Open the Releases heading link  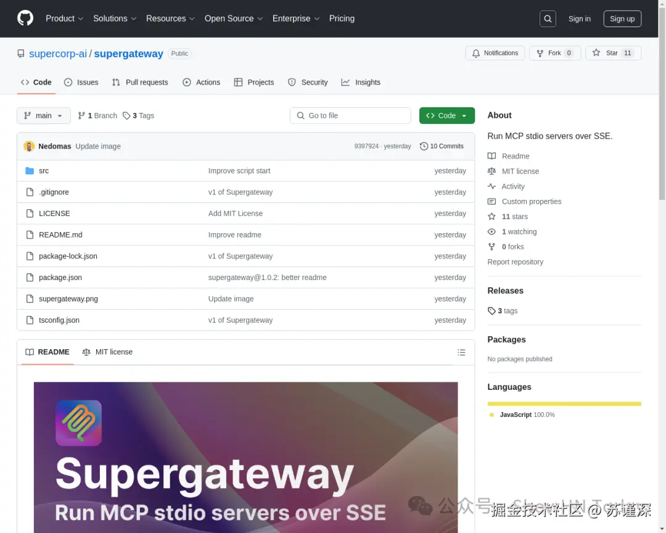click(x=505, y=291)
